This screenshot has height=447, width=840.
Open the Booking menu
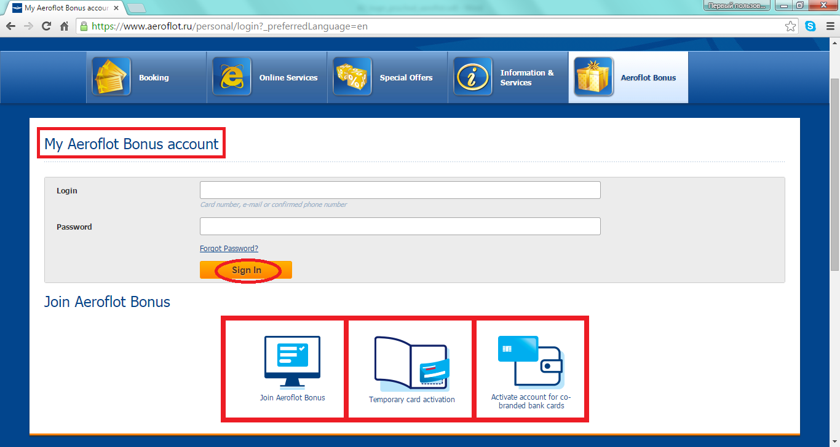coord(146,77)
